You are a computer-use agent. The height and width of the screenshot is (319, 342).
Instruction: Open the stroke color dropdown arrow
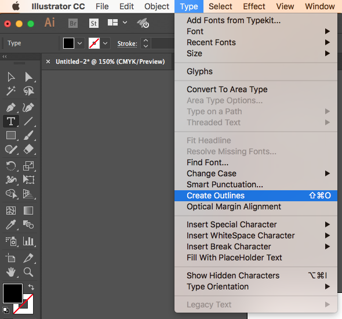[105, 43]
